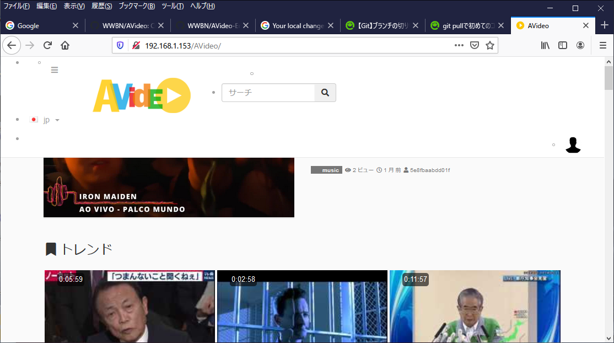Open the tracking protection shield icon
The image size is (614, 343).
pos(120,45)
